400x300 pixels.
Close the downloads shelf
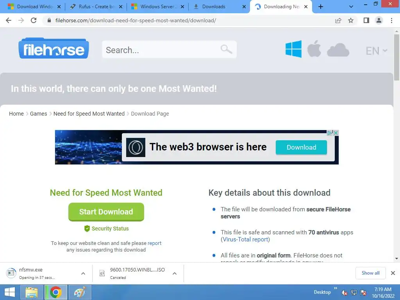pyautogui.click(x=393, y=273)
